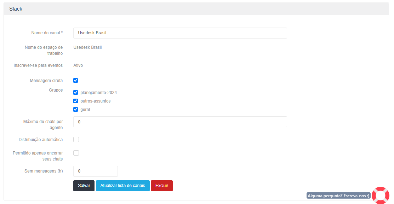Untick the planejamento-2024 group checkbox
The width and height of the screenshot is (394, 204).
pyautogui.click(x=76, y=92)
